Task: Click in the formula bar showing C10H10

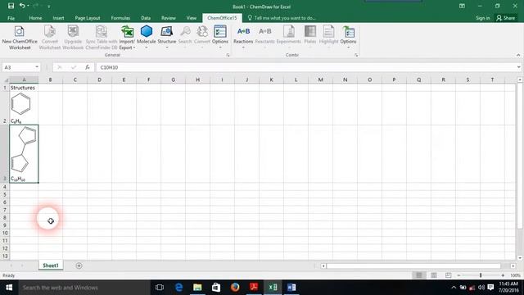Action: 305,67
